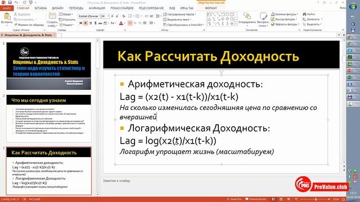Image resolution: width=360 pixels, height=202 pixels.
Task: Click Text Direction (Направление текста) button
Action: point(179,14)
